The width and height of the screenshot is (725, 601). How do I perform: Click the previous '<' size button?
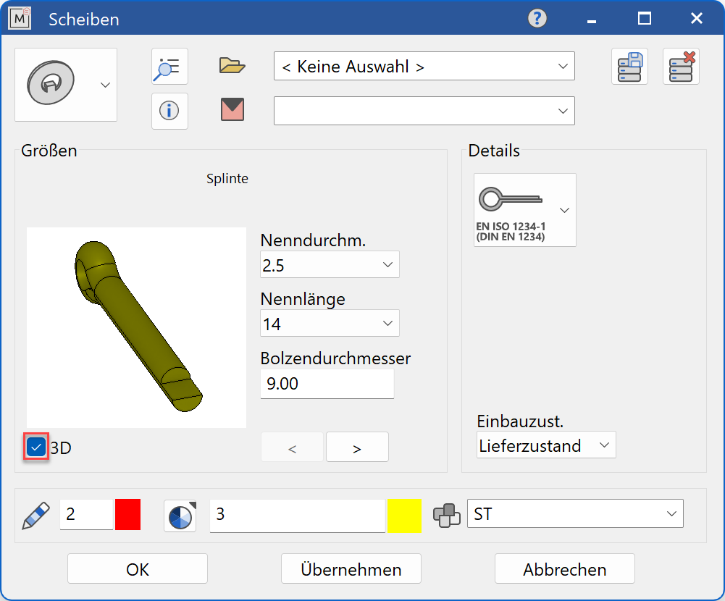292,447
